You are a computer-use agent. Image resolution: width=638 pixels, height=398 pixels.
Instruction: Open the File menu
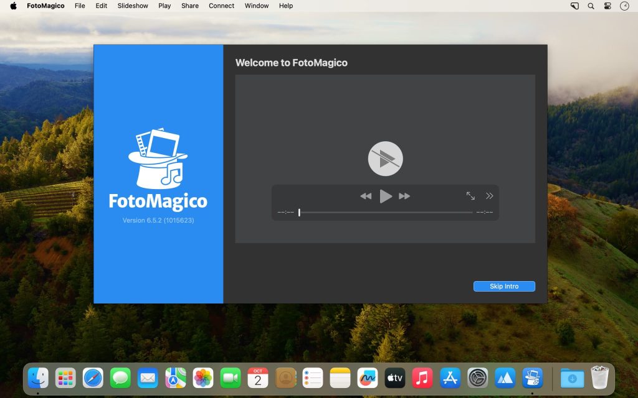[80, 6]
